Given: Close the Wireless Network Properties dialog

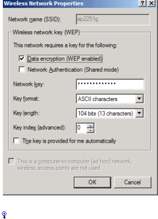Looking at the screenshot, I should (151, 3).
